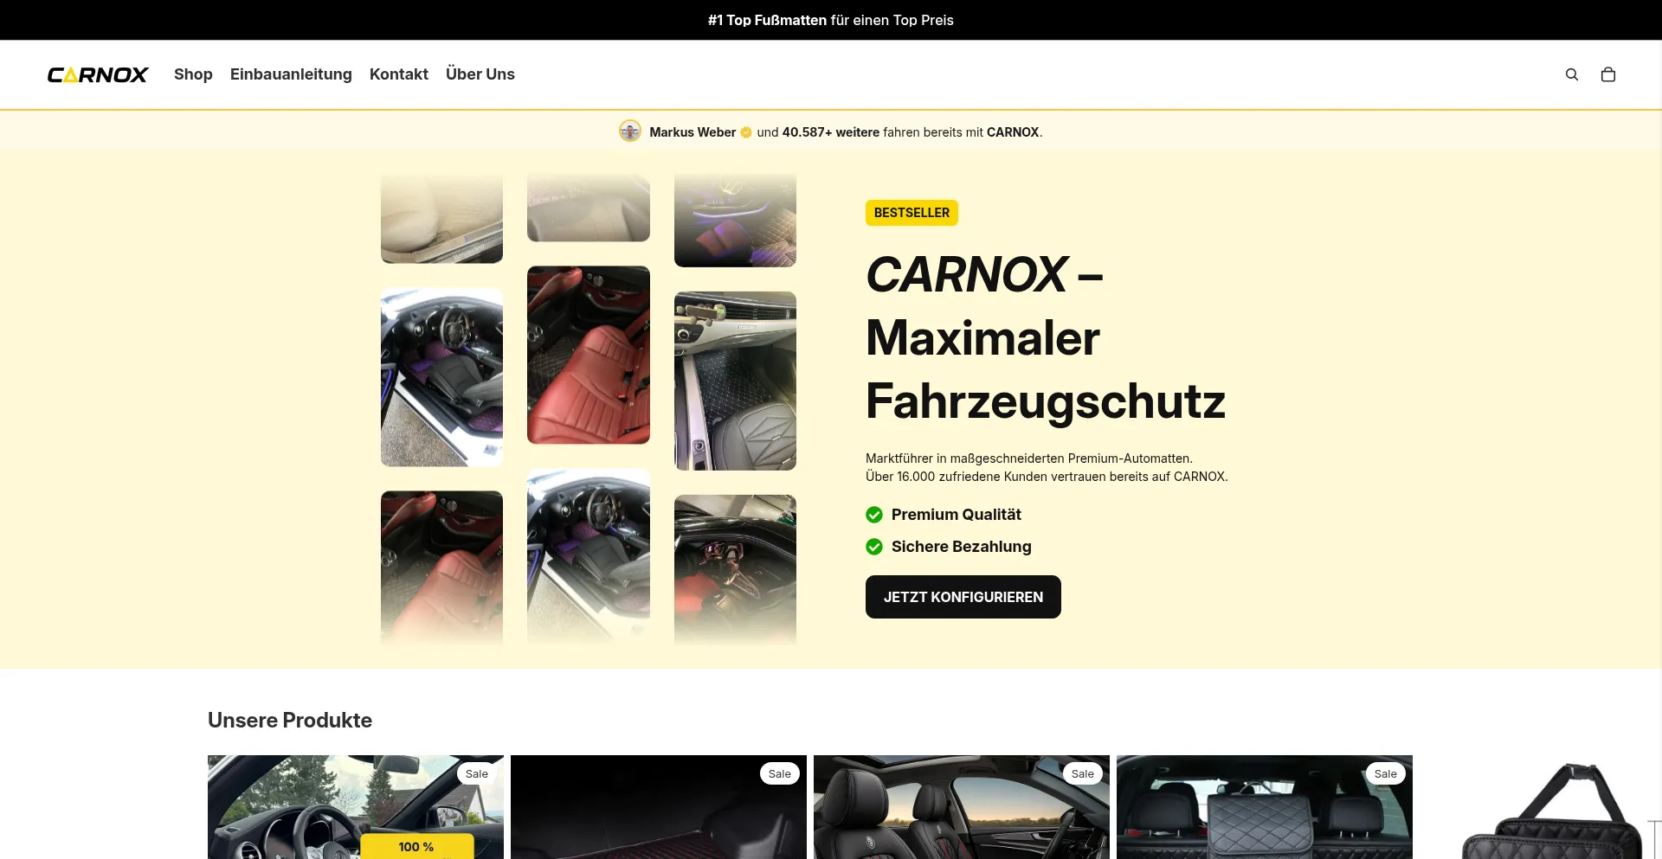
Task: Click the Markus Weber name text
Action: [x=692, y=132]
